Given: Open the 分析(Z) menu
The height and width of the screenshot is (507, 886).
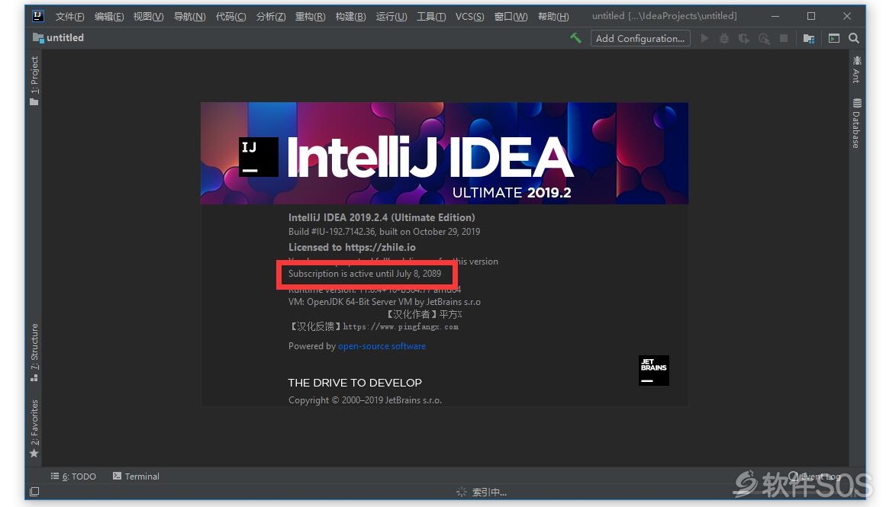Looking at the screenshot, I should pos(271,16).
